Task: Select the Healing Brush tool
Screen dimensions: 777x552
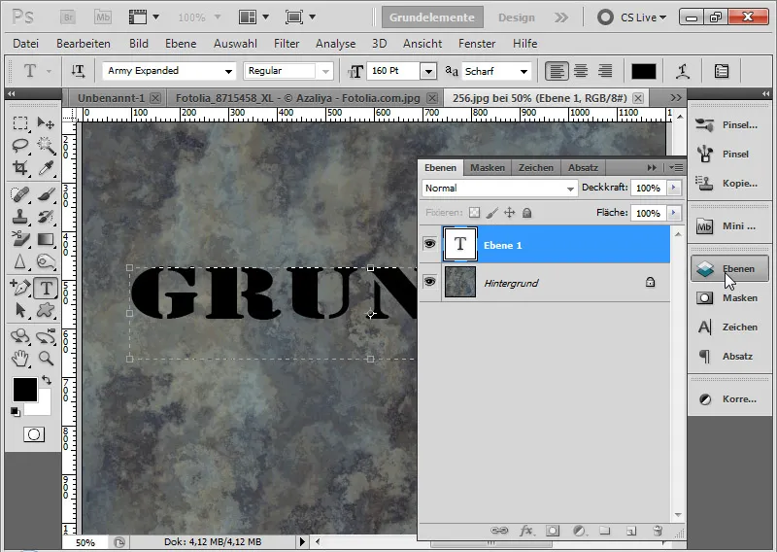Action: coord(20,194)
